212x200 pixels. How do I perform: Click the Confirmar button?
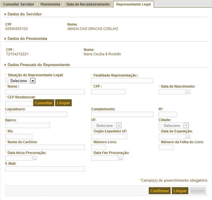(x=159, y=191)
